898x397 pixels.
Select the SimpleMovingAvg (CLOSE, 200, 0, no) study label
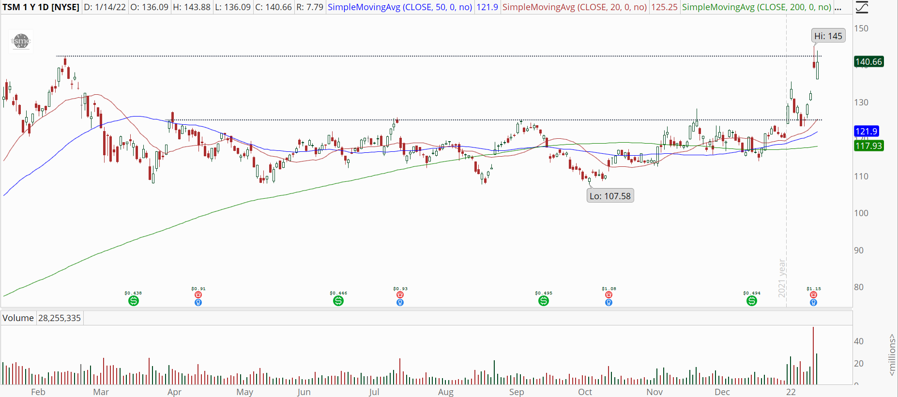tap(757, 7)
